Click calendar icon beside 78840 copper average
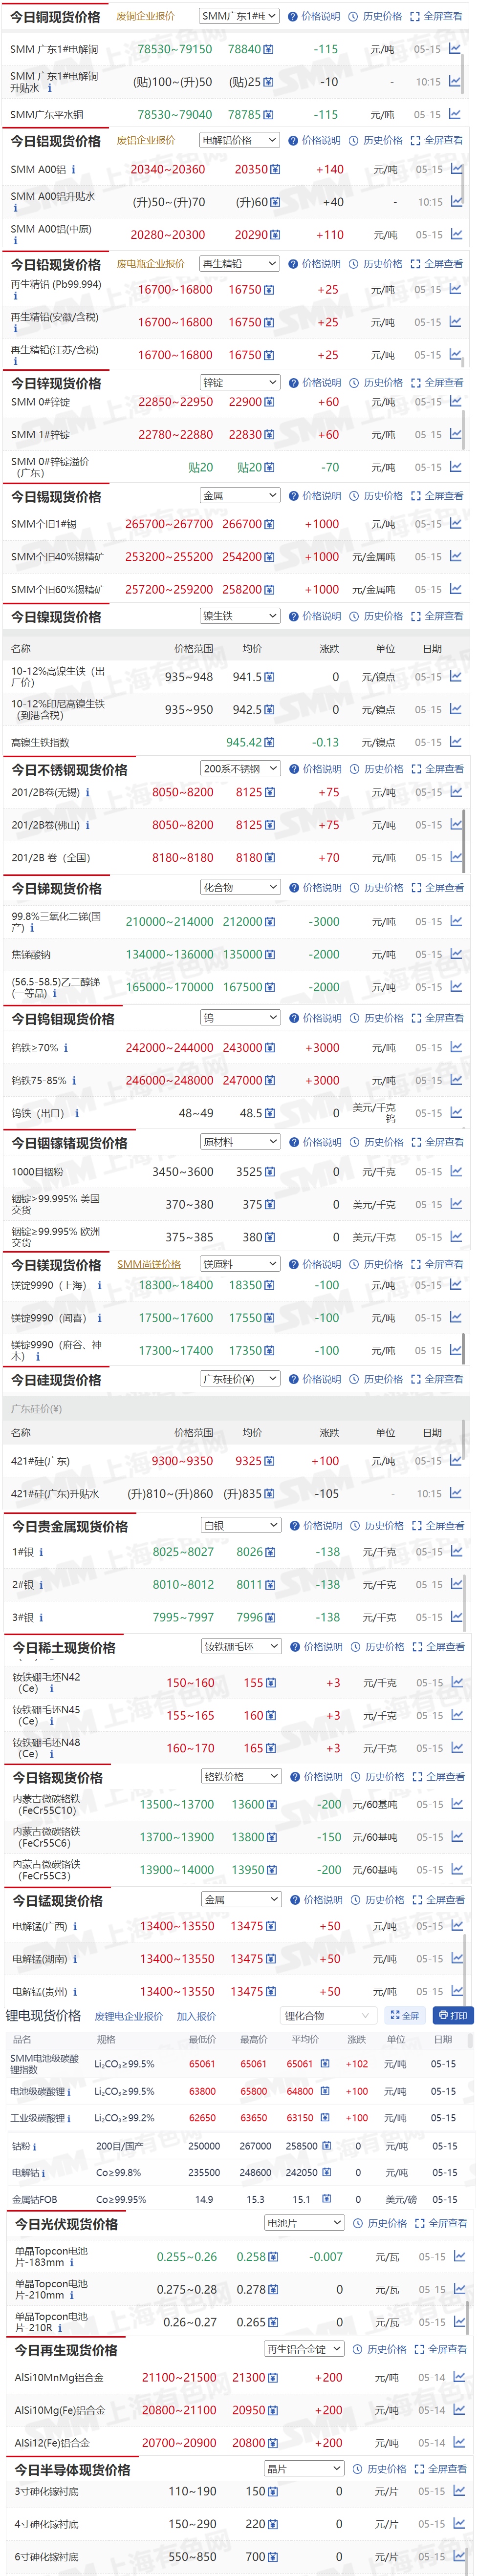The image size is (478, 2576). pyautogui.click(x=269, y=49)
